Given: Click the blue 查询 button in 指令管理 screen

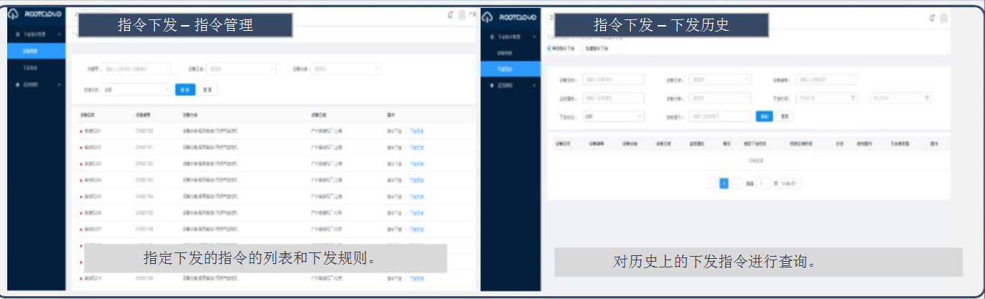Looking at the screenshot, I should 185,90.
